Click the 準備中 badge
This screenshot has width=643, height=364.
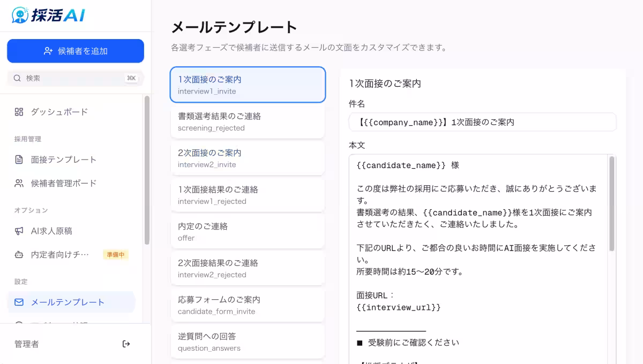(x=116, y=255)
